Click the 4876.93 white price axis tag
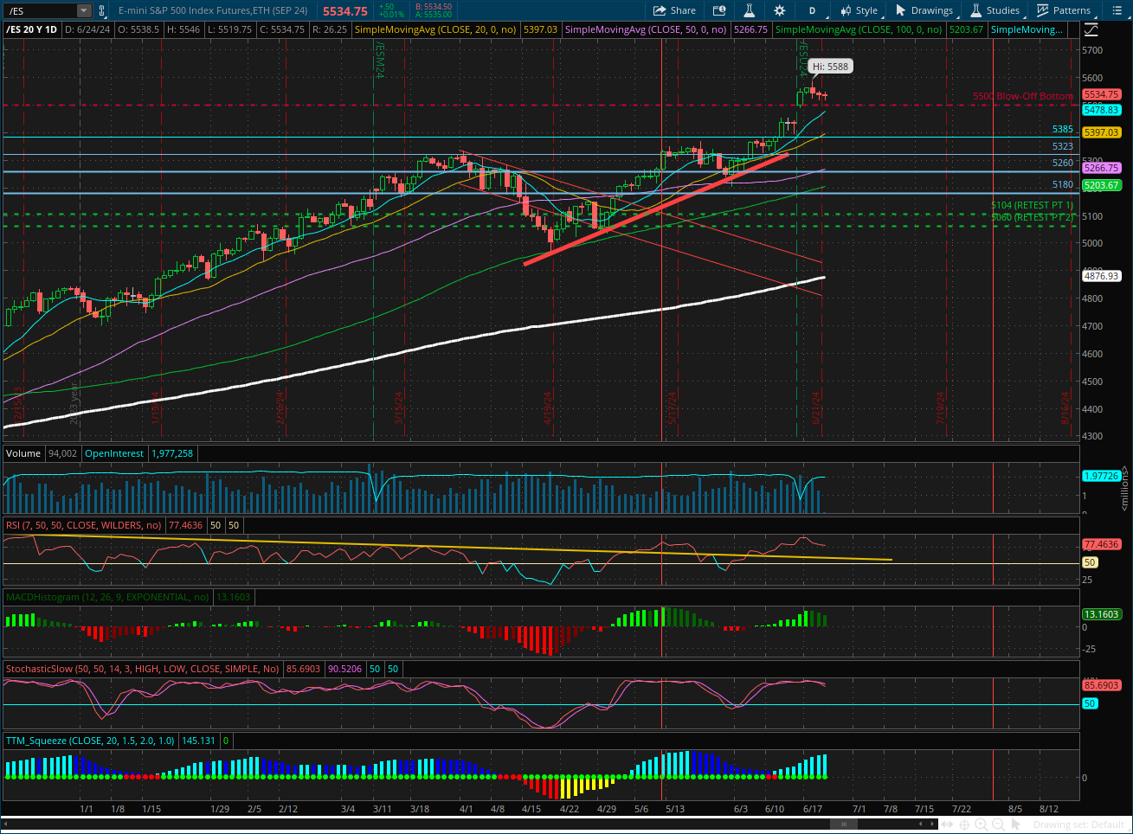The image size is (1133, 834). point(1102,276)
